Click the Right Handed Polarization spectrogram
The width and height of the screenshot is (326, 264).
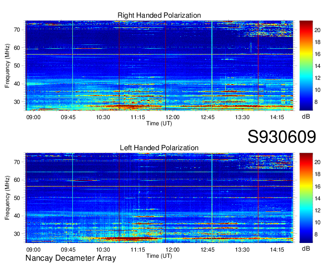(x=159, y=66)
